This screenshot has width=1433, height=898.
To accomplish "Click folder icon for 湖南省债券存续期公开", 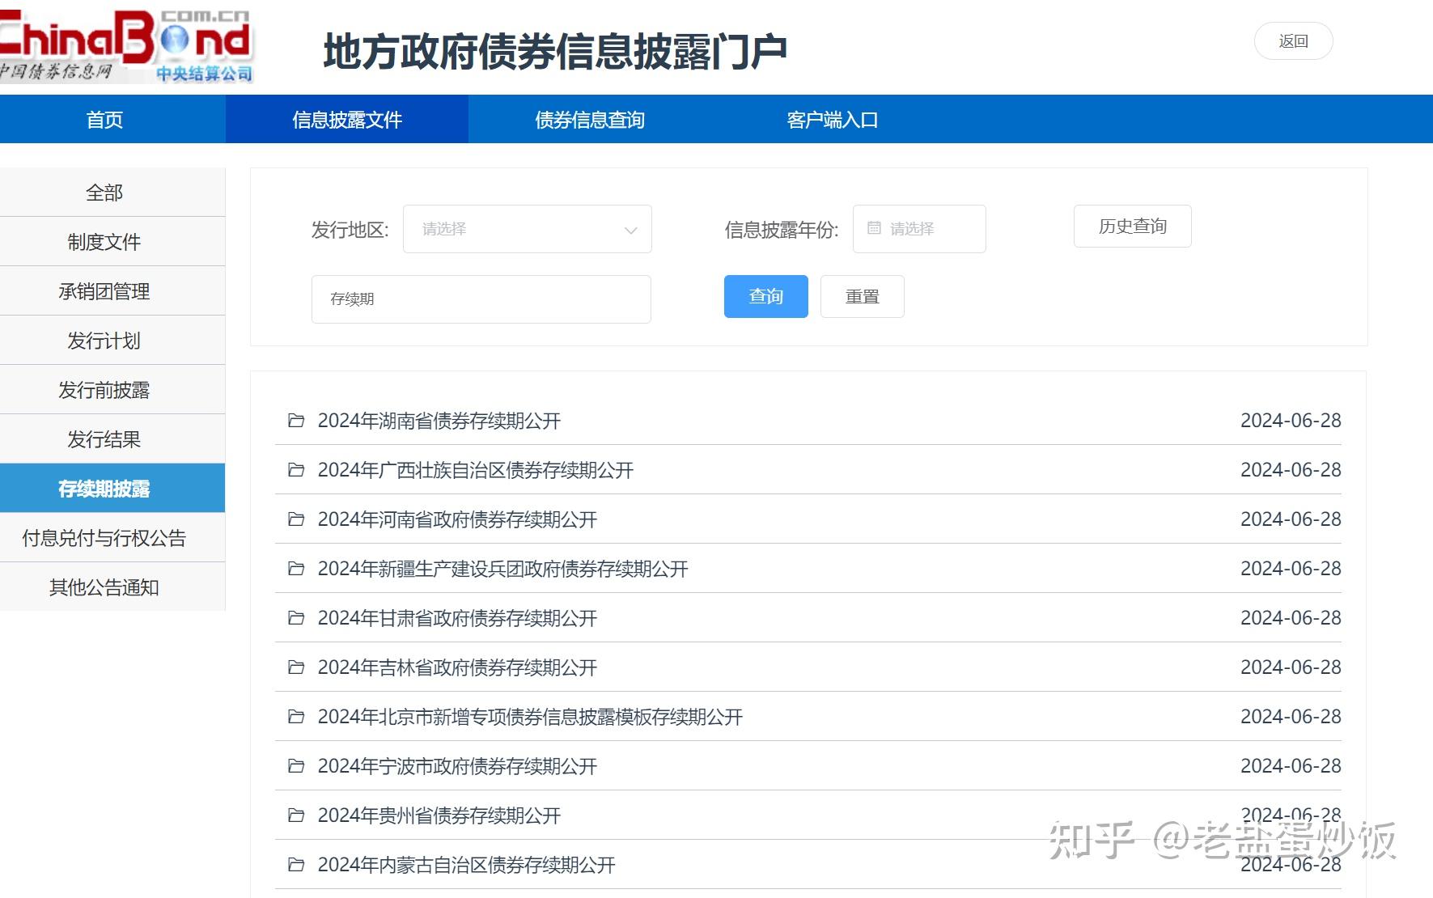I will pos(296,421).
